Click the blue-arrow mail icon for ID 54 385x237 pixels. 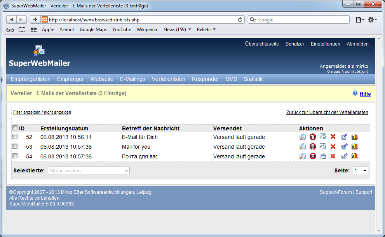pos(345,156)
